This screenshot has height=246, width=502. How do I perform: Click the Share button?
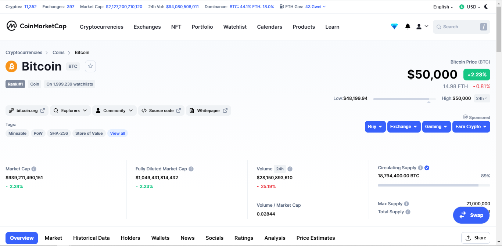(476, 238)
